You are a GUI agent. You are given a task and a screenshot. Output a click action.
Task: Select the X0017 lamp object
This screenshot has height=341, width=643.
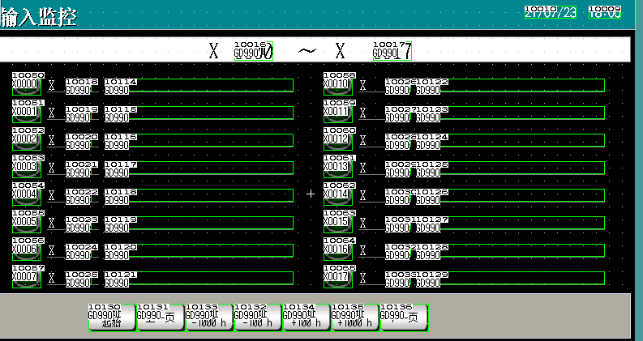coord(337,277)
